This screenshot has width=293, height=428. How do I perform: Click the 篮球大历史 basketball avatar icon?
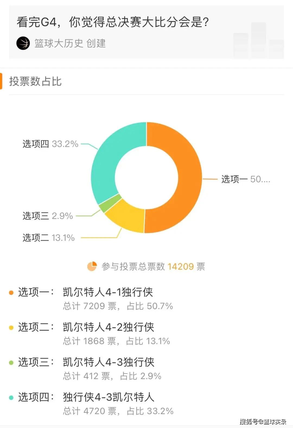click(x=23, y=43)
